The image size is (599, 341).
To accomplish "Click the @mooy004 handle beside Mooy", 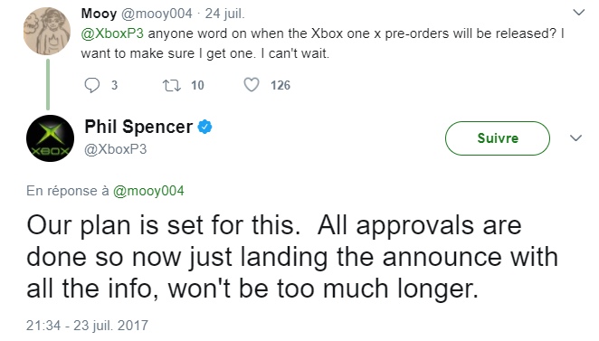I will [157, 14].
